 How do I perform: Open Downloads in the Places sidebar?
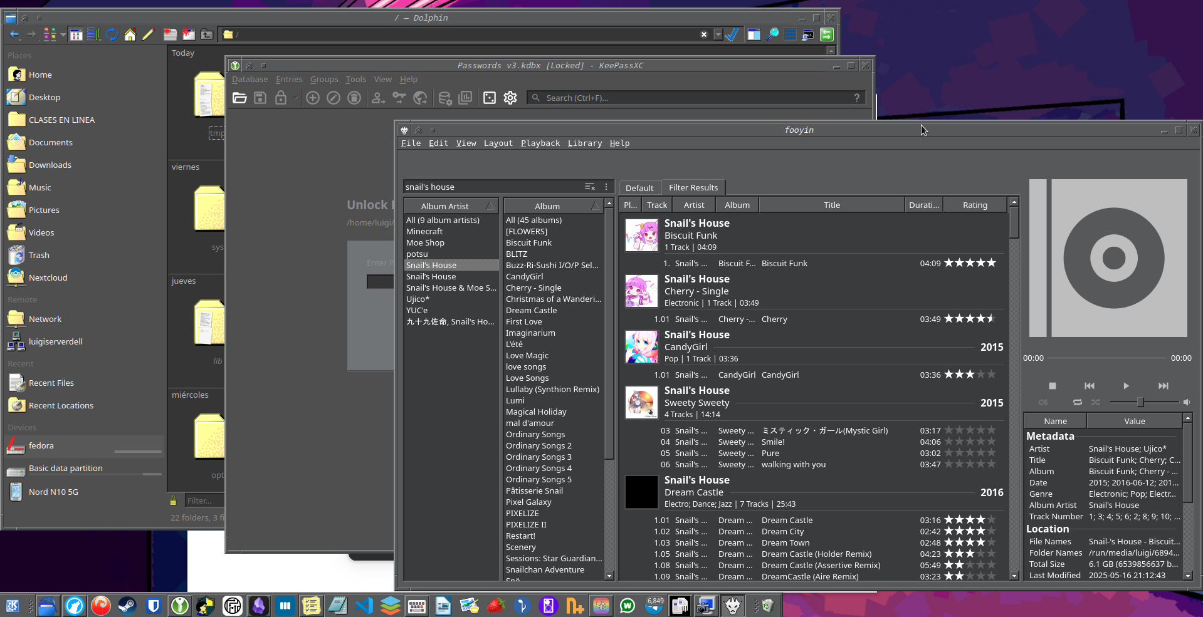(x=50, y=165)
